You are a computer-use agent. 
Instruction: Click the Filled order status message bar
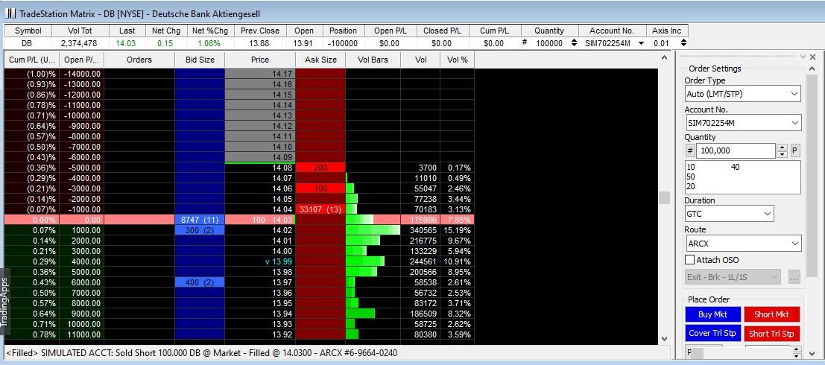337,353
